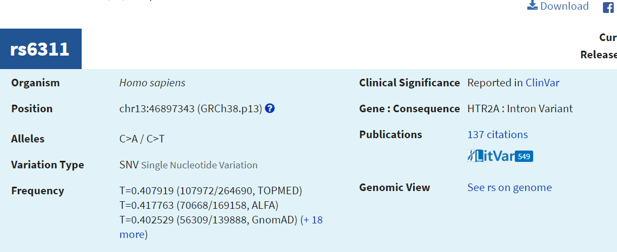Click the HTR2A : Intron Variant text

(x=520, y=108)
